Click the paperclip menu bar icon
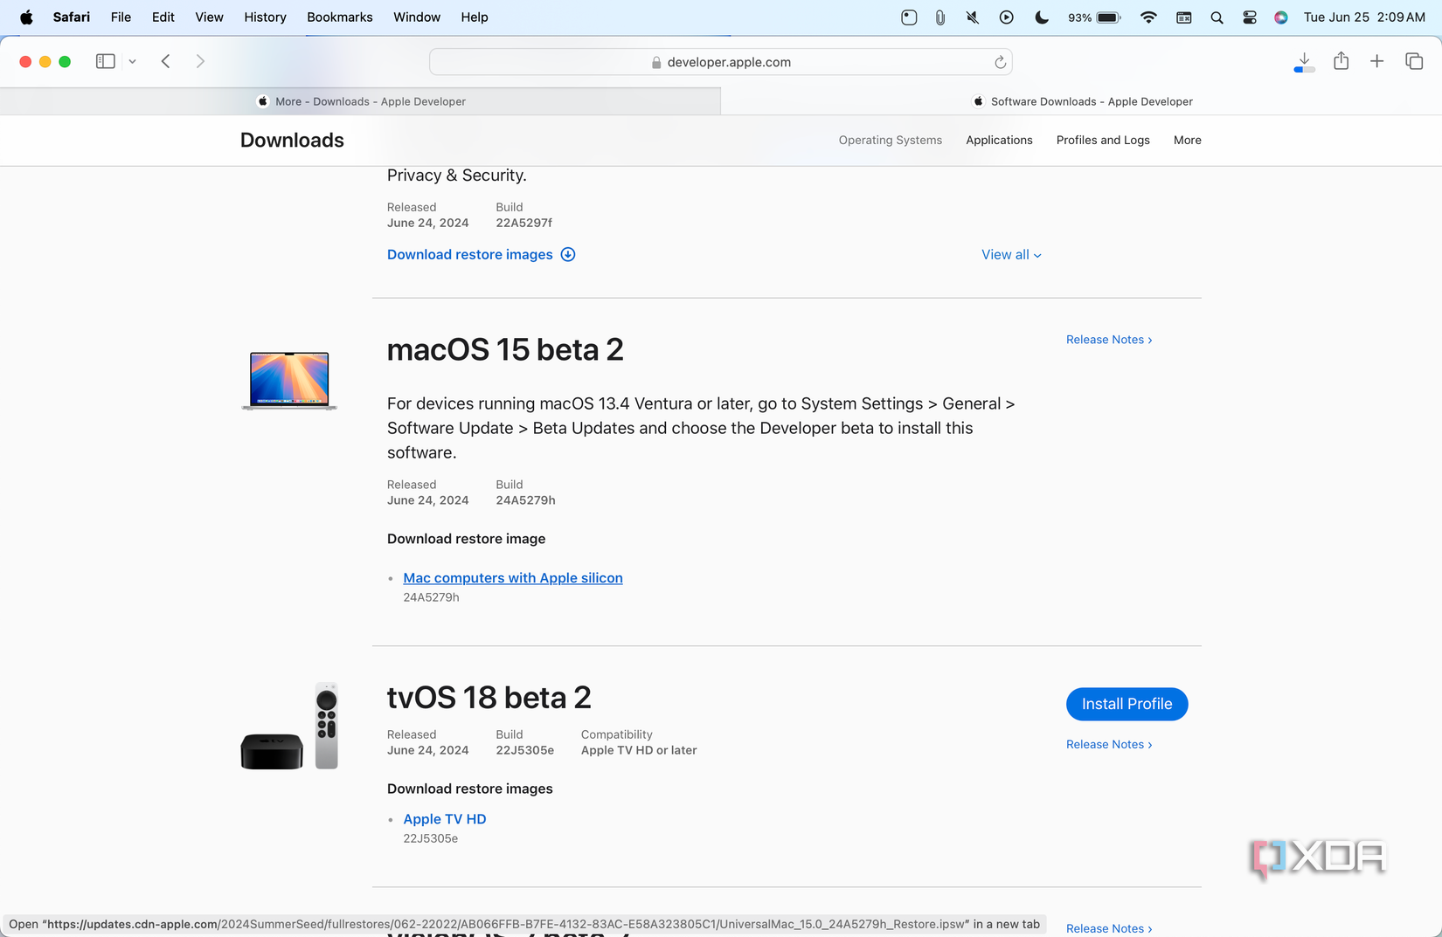 939,17
